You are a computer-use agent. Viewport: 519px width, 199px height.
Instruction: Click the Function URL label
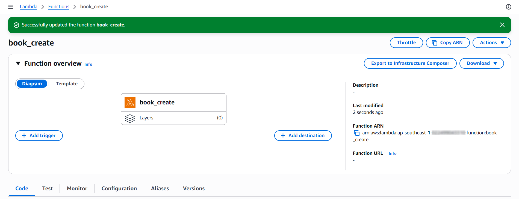(368, 153)
